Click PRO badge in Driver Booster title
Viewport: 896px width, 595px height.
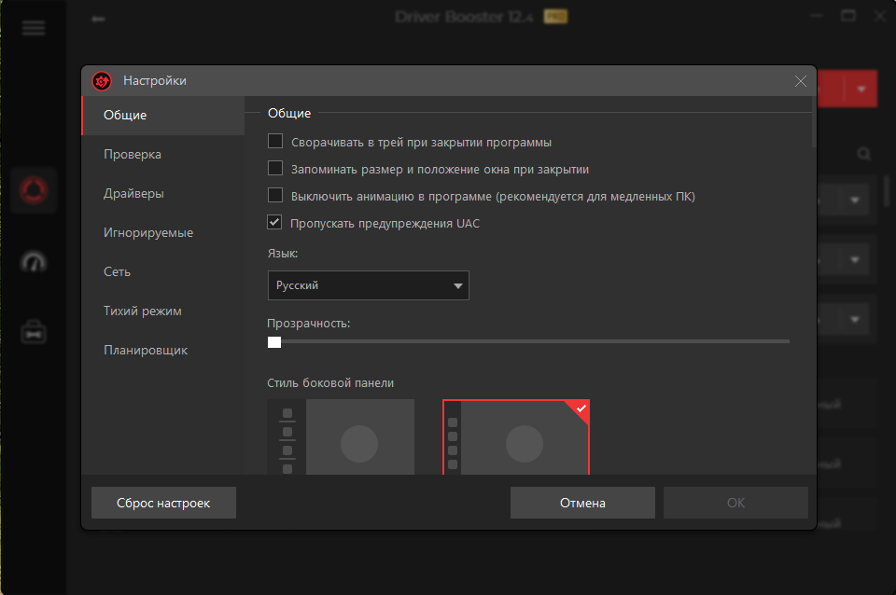coord(555,17)
